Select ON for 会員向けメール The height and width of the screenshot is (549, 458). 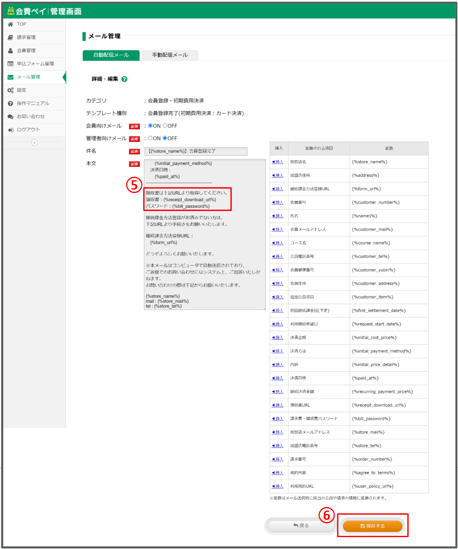150,126
